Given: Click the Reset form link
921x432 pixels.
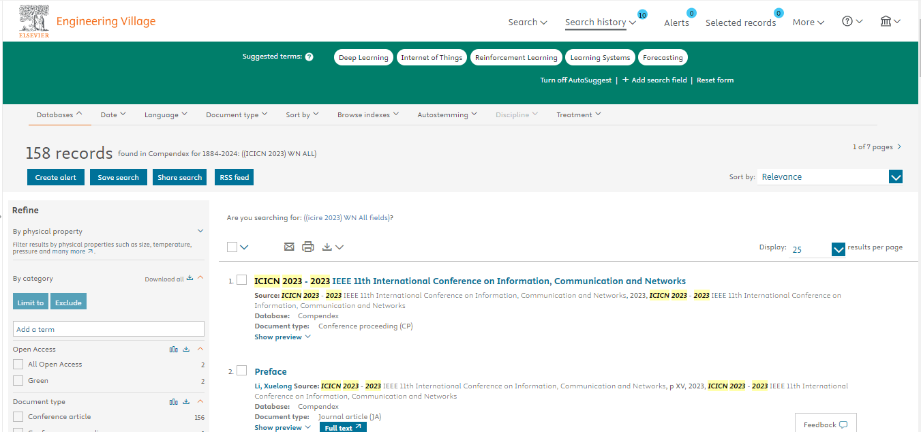Looking at the screenshot, I should [715, 80].
